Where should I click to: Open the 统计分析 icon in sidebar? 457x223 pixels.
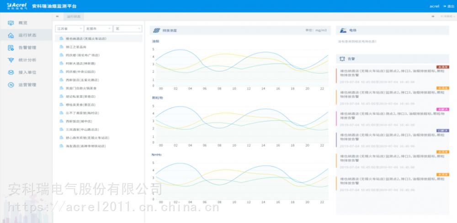point(11,60)
